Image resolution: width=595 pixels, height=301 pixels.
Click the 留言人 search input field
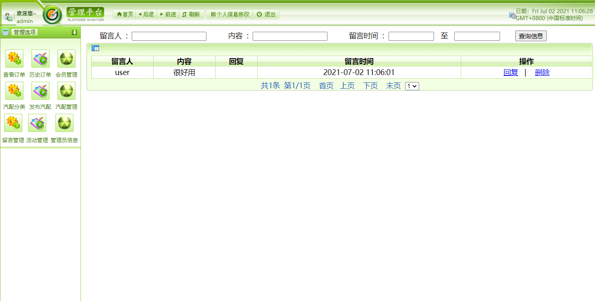(x=168, y=36)
